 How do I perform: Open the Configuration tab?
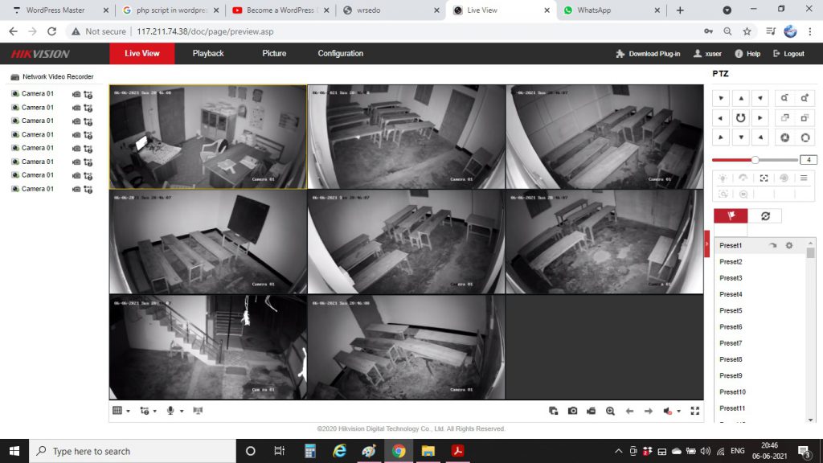point(340,54)
